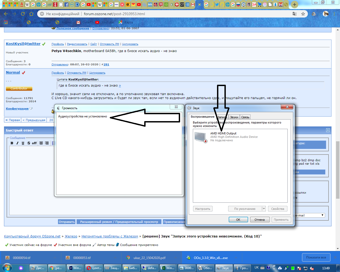
Task: Open the Windows Start menu
Action: click(7, 267)
